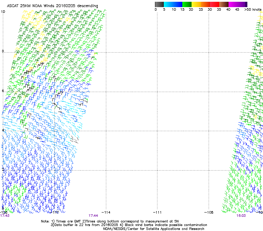Screen dimensions: 263x231
Task: Click latitude label '2' on left axis
Action: (3, 169)
